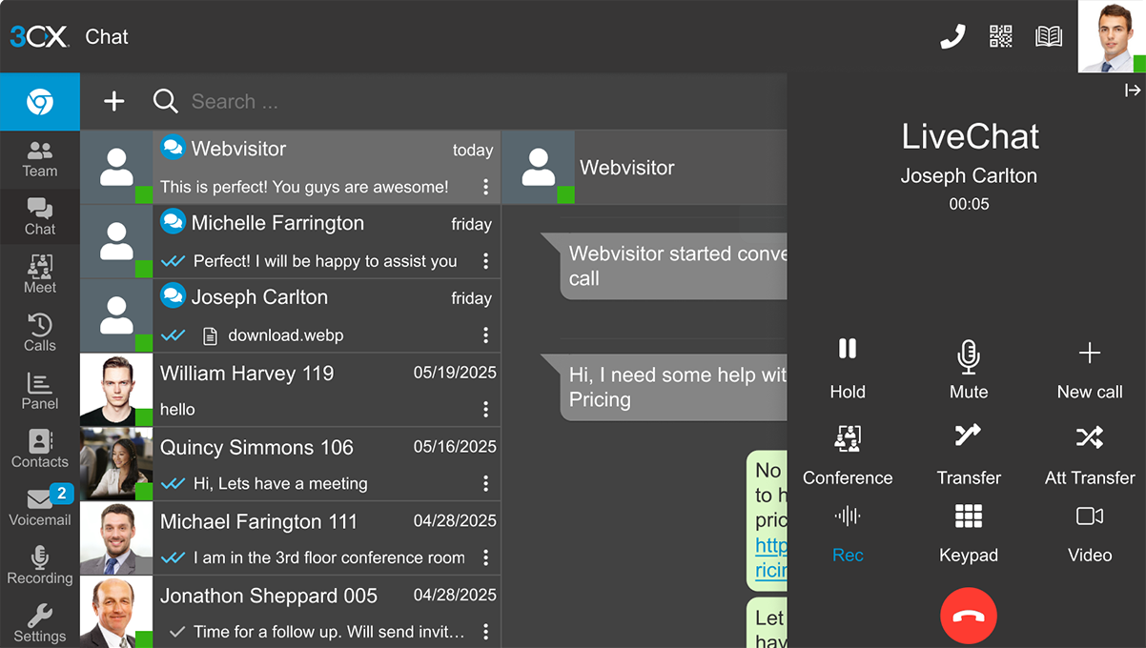Put the call on Hold
This screenshot has height=648, width=1146.
(x=848, y=367)
